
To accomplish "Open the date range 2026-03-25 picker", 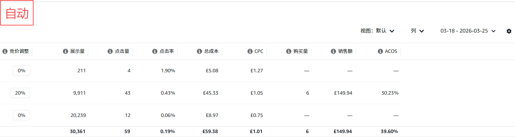I will (x=468, y=31).
